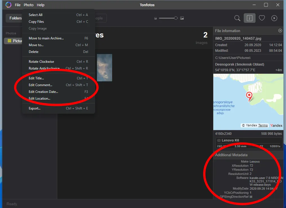Click the C:\Users\User\Pictures\ path
The height and width of the screenshot is (208, 286).
(x=233, y=58)
